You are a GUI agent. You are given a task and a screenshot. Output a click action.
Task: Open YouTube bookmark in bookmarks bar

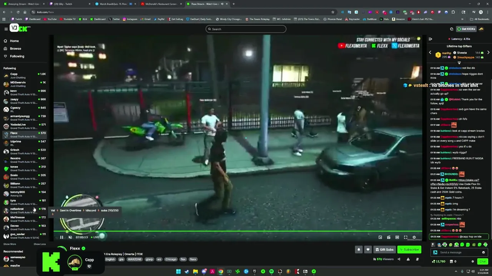click(50, 19)
